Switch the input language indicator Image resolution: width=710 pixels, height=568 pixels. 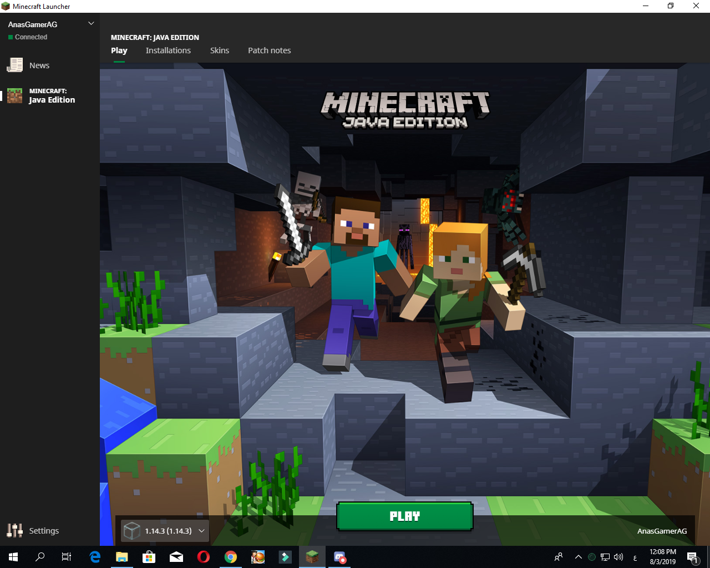point(635,557)
